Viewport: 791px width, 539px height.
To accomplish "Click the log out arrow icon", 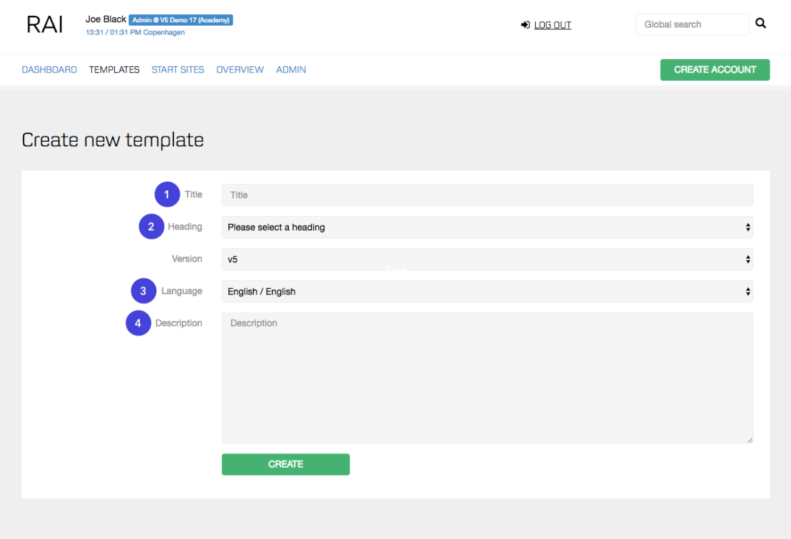I will (525, 25).
